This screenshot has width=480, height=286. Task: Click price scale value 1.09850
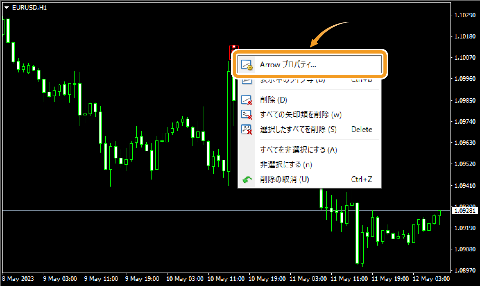point(465,100)
